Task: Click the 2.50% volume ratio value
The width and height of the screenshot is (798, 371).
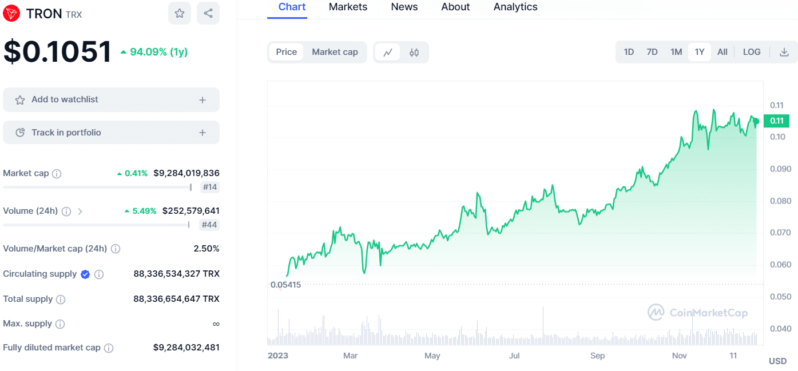Action: pyautogui.click(x=207, y=249)
